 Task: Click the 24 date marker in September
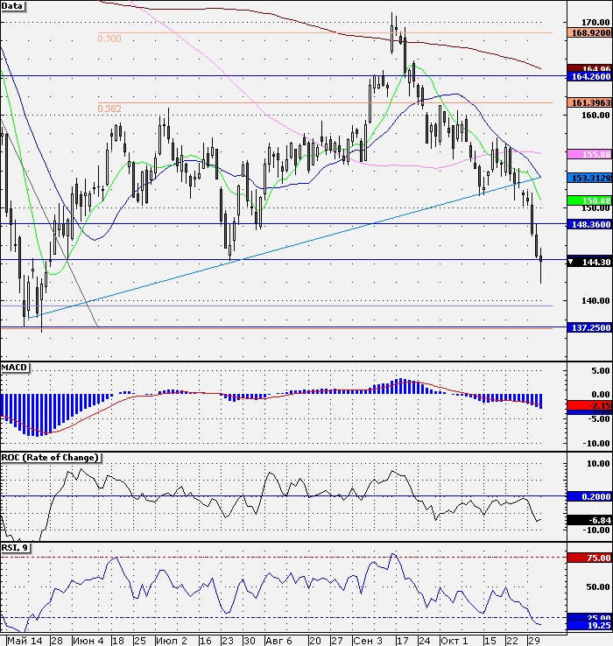(x=424, y=641)
